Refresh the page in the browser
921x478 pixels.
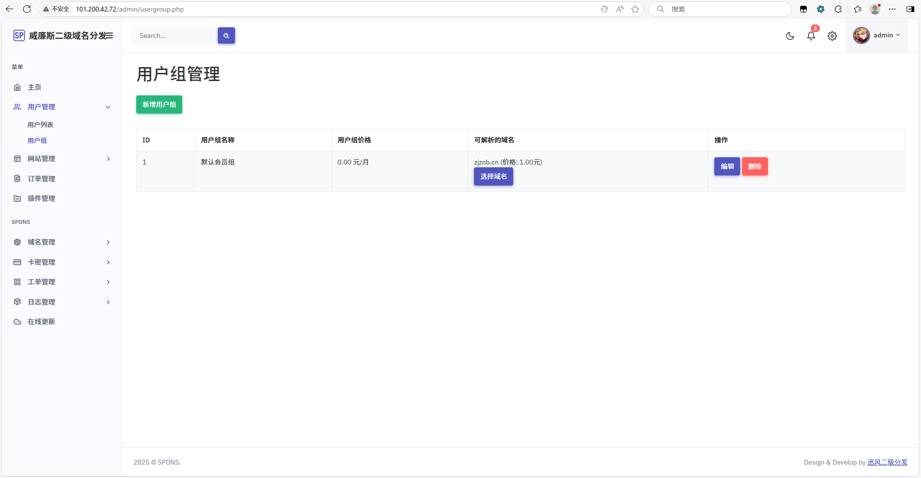coord(27,9)
